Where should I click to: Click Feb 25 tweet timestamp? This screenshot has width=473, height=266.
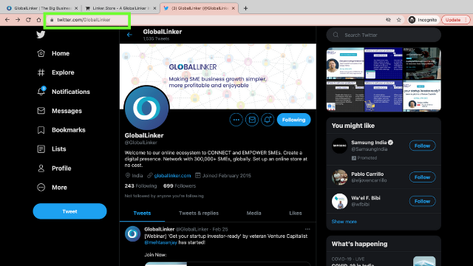[x=220, y=229]
